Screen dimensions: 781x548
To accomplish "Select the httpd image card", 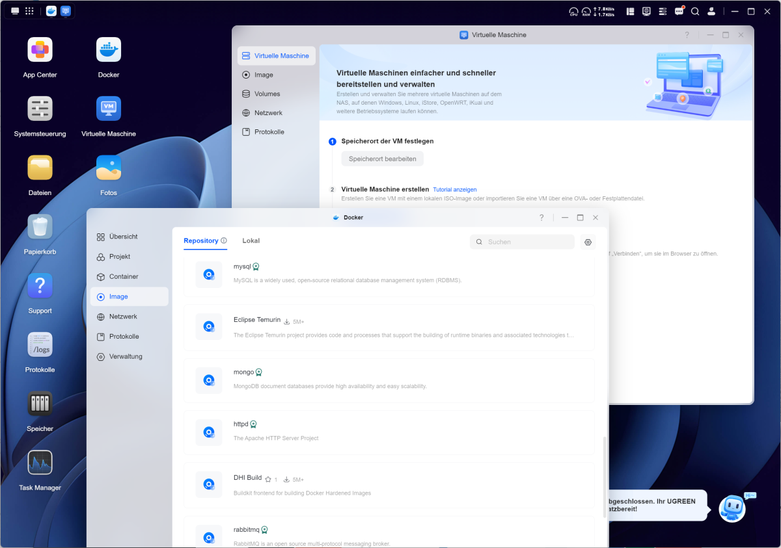I will point(389,432).
